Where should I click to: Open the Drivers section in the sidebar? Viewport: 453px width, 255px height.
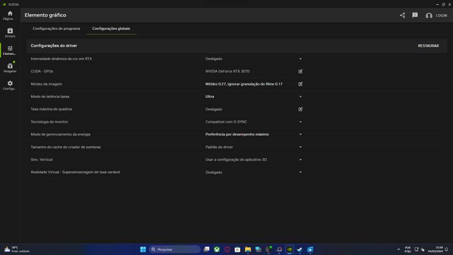coord(10,33)
